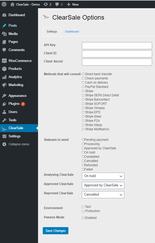Click the updates icon showing 2
Screen dimensions: 155x243
(46, 4)
